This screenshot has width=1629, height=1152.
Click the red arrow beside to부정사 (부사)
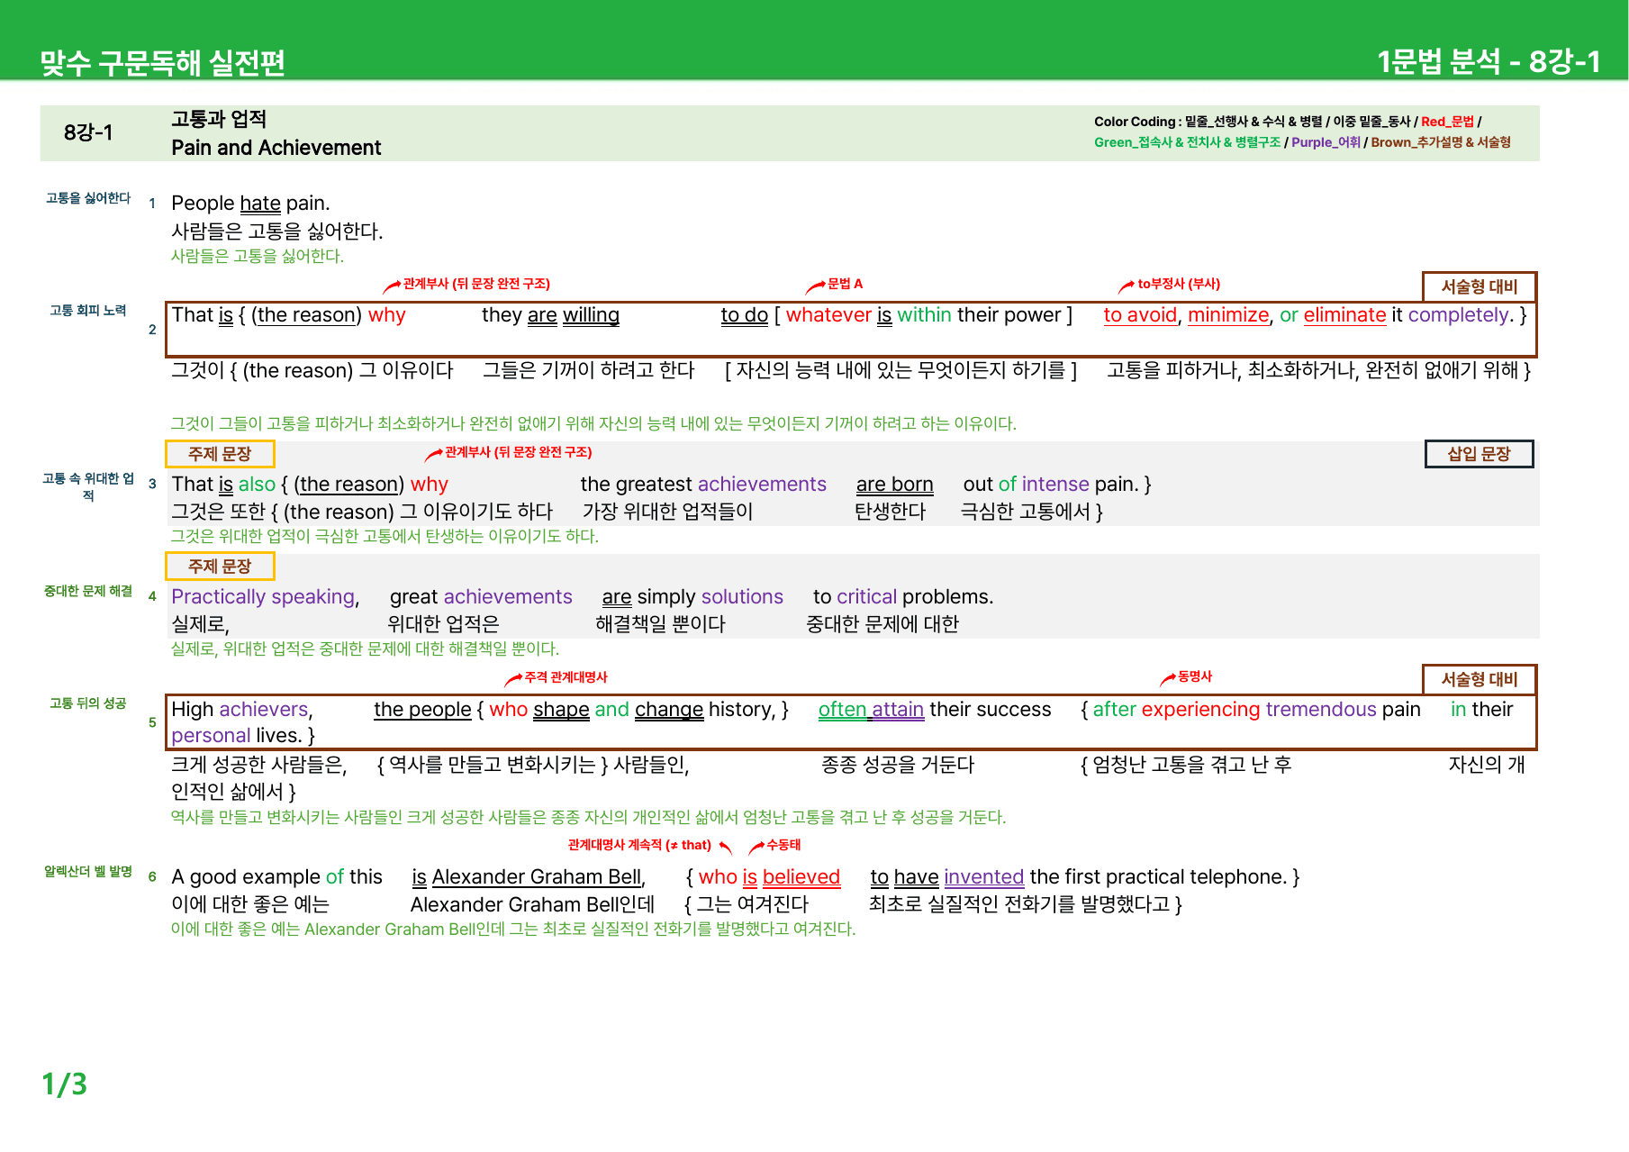click(x=1127, y=286)
